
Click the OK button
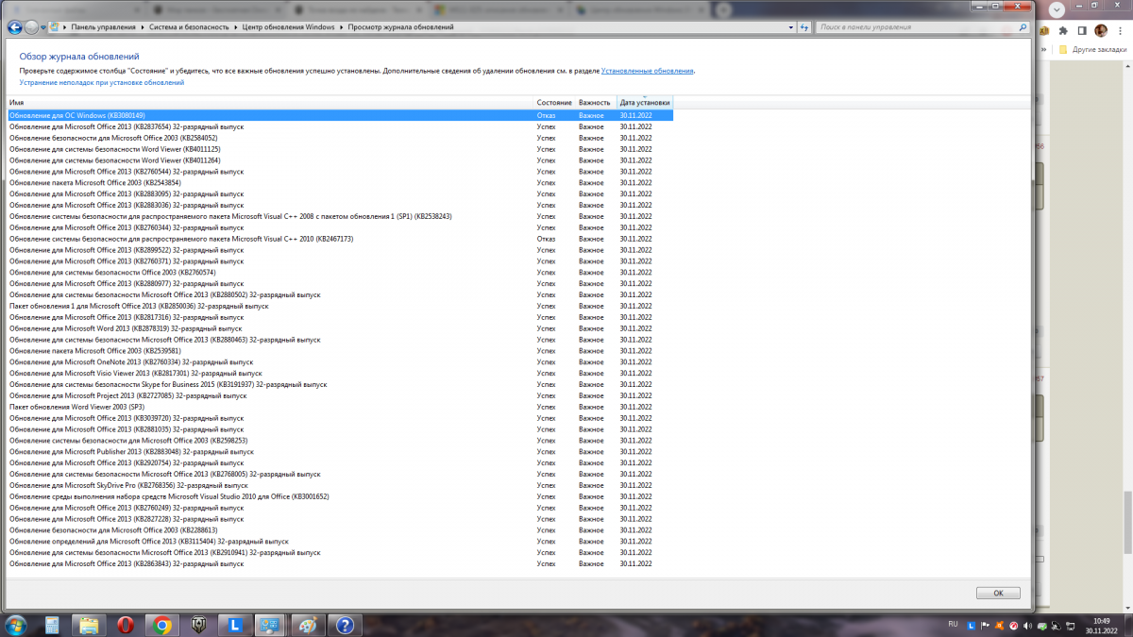click(998, 593)
